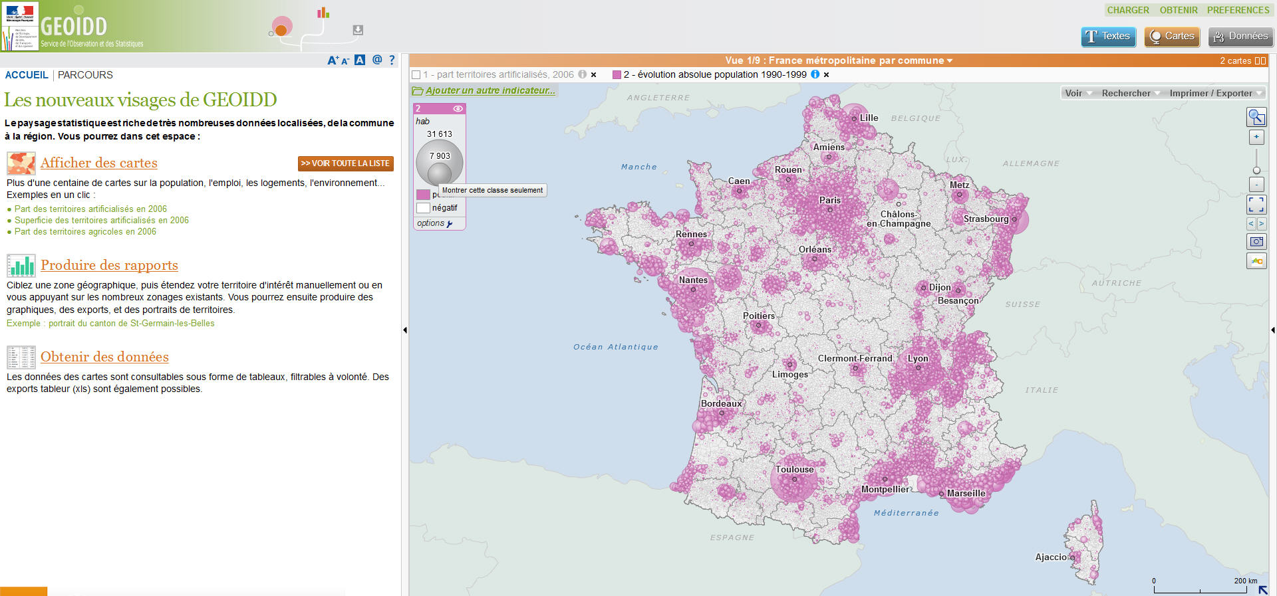Click the map zoom level slider handle

point(1256,170)
